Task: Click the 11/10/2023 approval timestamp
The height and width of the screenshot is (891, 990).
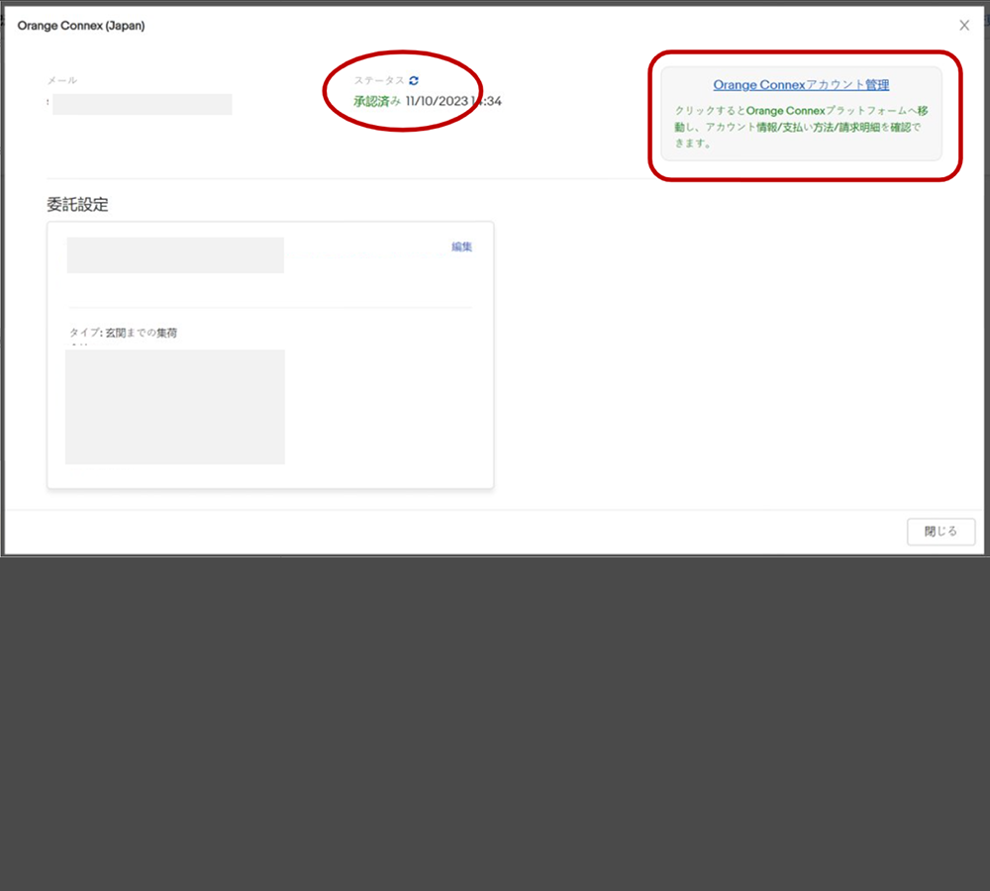Action: pos(453,101)
